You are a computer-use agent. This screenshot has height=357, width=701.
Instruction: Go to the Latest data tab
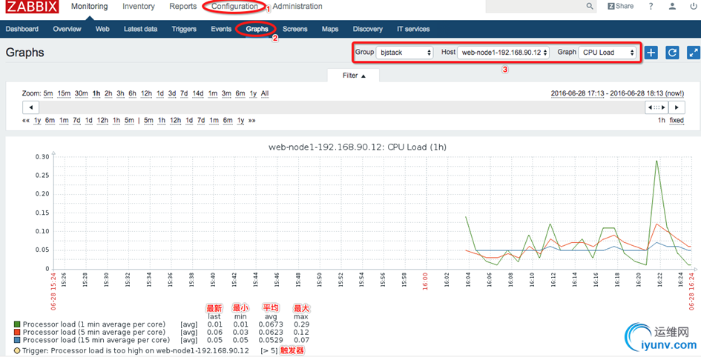point(140,29)
